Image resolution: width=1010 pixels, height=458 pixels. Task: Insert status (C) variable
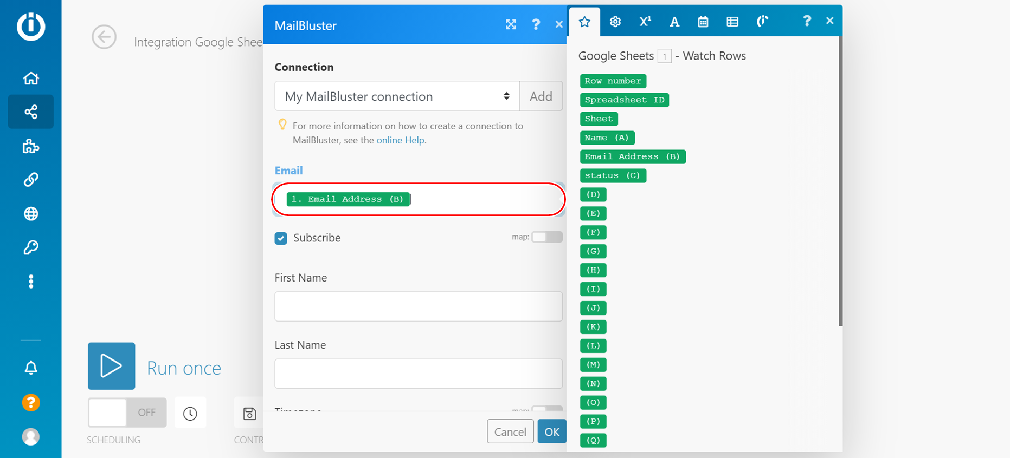[613, 176]
